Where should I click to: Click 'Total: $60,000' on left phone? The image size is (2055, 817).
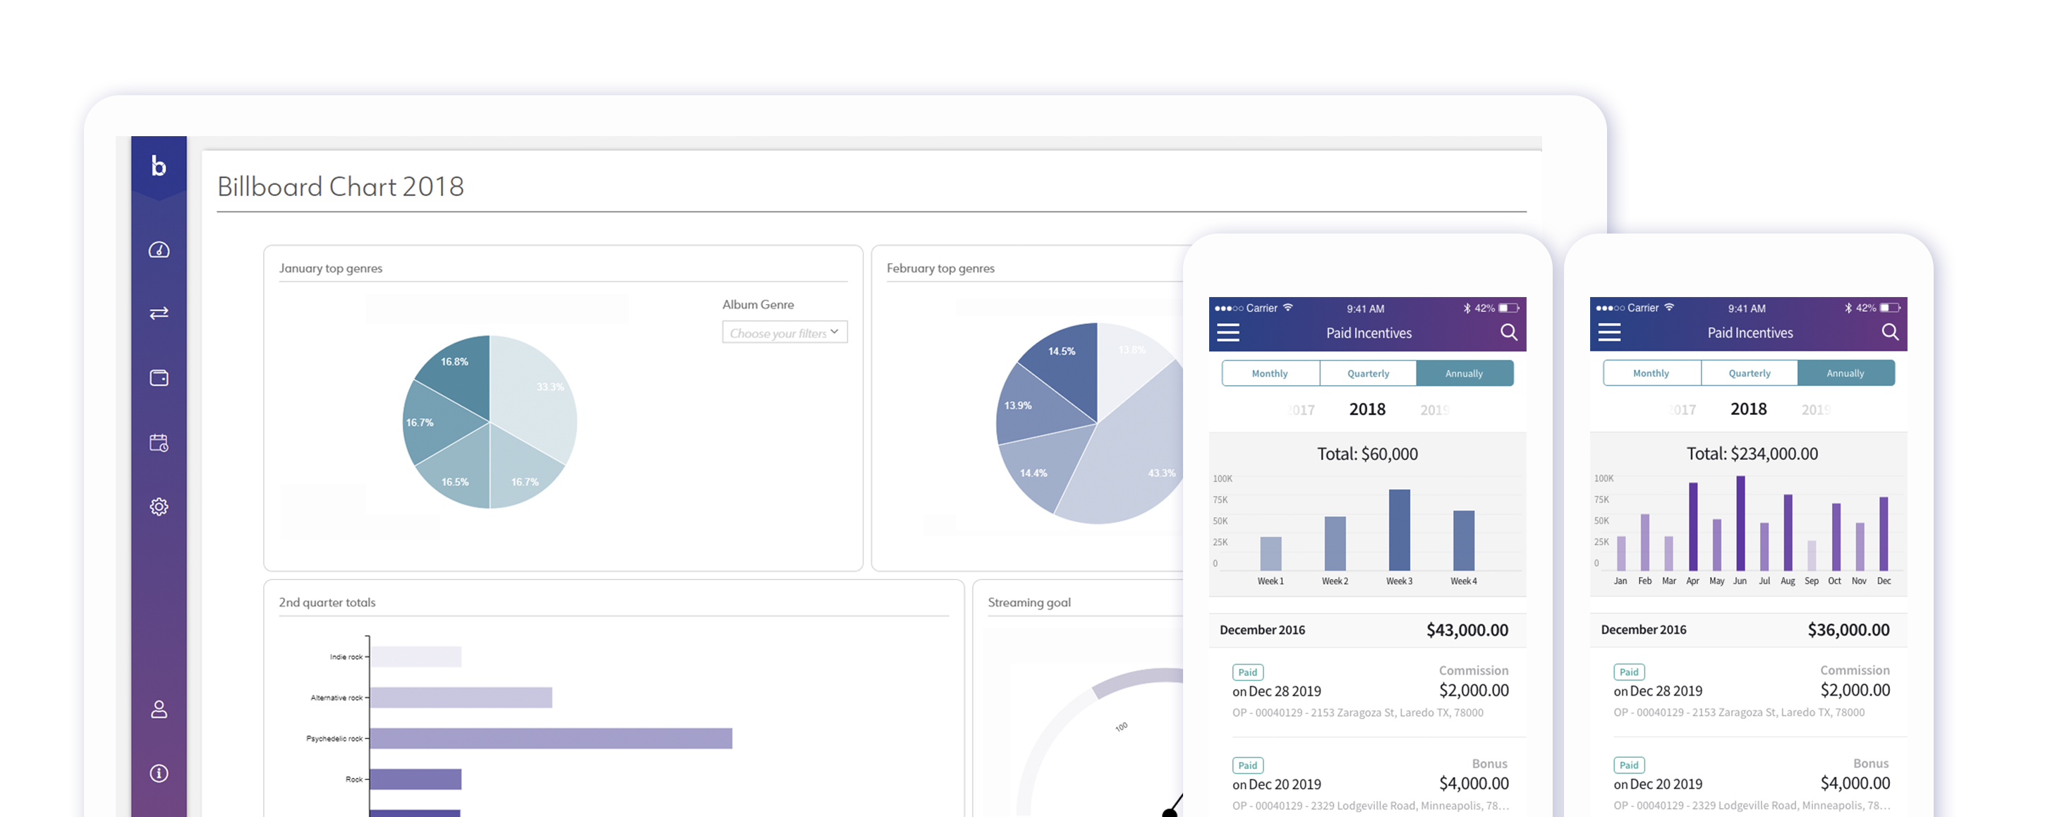coord(1367,454)
